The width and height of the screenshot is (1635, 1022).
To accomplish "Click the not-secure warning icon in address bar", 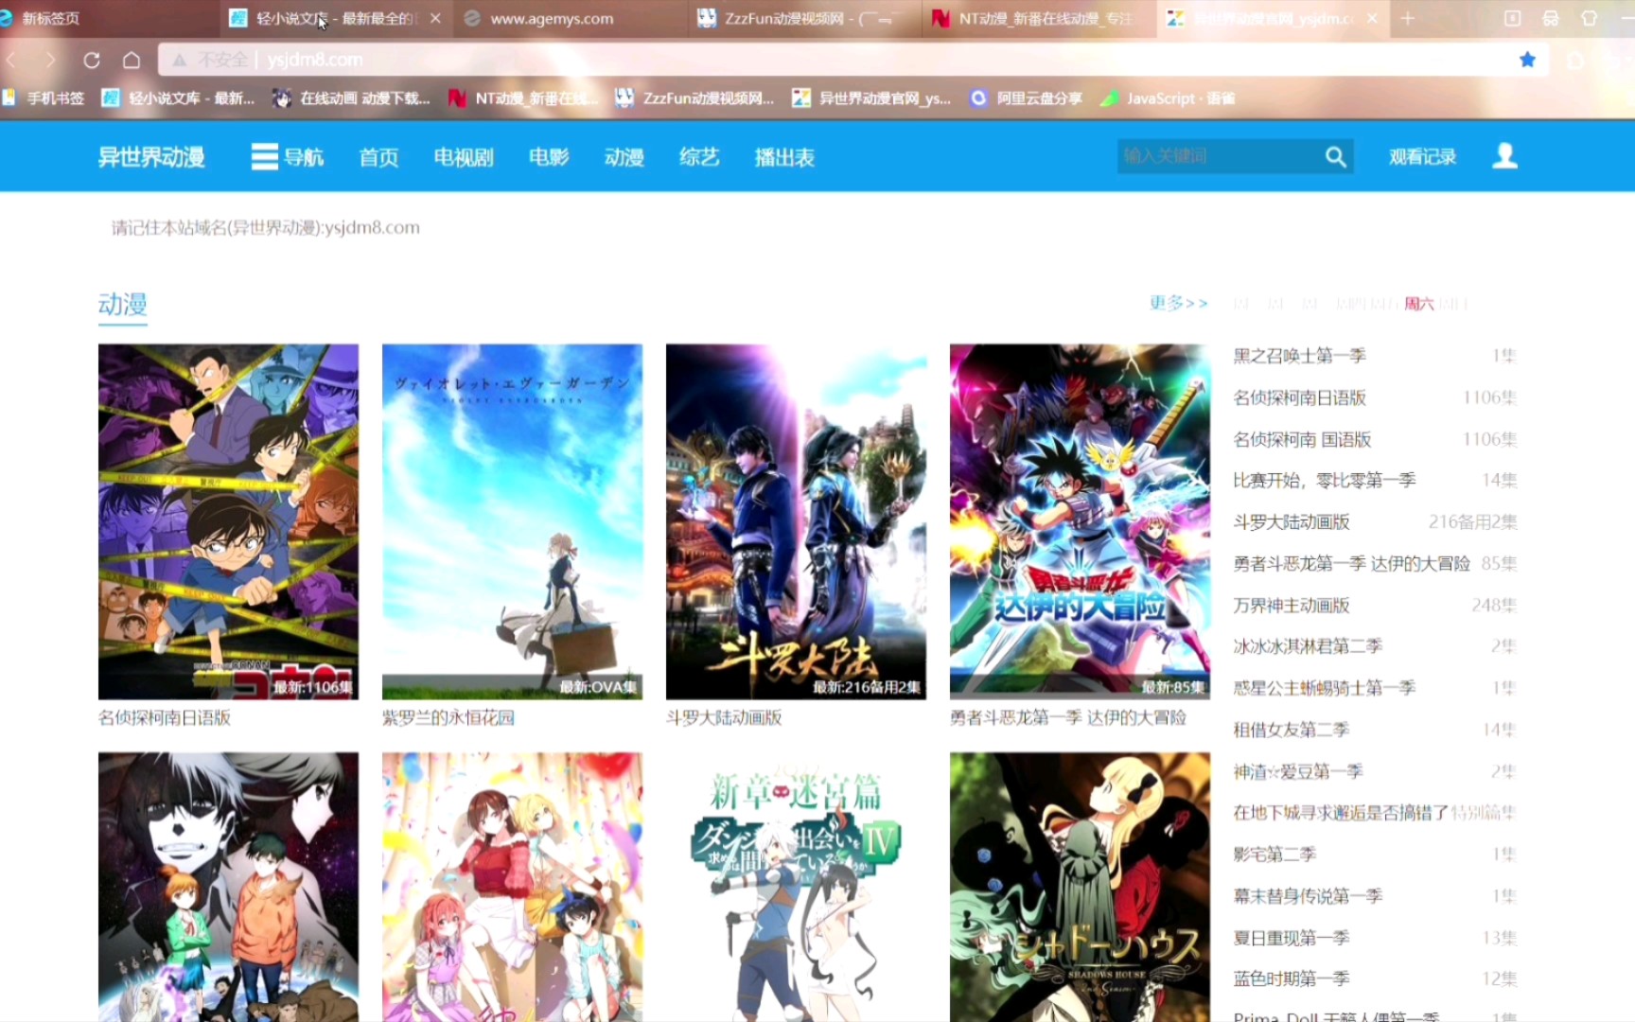I will (x=179, y=61).
